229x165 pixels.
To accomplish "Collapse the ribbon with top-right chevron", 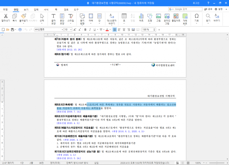I will click(x=226, y=9).
